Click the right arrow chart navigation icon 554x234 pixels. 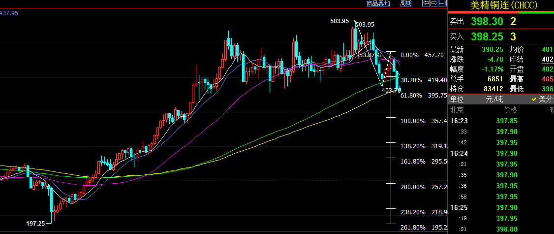tap(434, 3)
